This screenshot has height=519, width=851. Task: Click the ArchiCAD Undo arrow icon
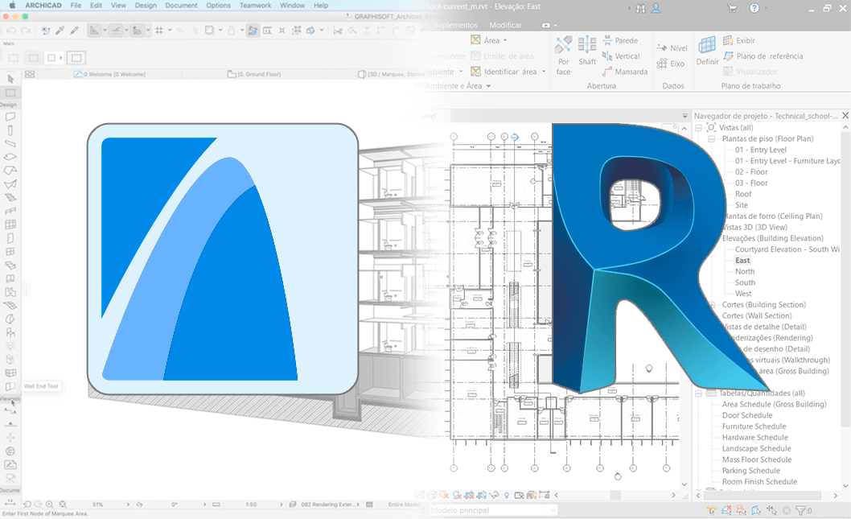pos(12,31)
